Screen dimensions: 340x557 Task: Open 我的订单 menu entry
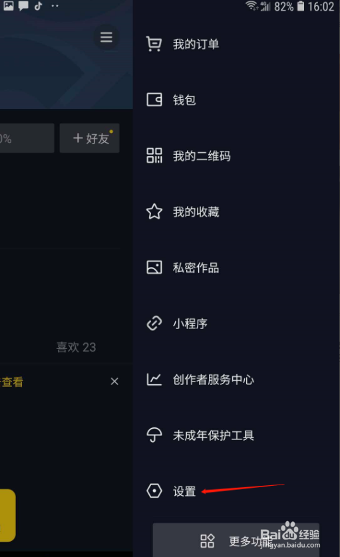pyautogui.click(x=196, y=45)
